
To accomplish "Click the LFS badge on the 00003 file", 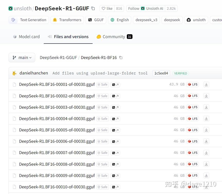I will click(192, 107).
